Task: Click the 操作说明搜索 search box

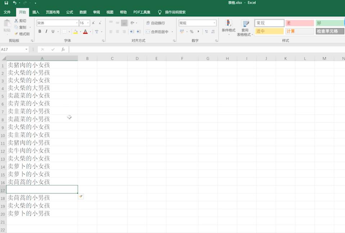Action: [x=175, y=12]
